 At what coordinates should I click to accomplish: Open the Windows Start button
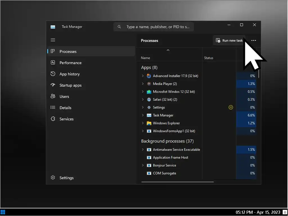[x=3, y=212]
